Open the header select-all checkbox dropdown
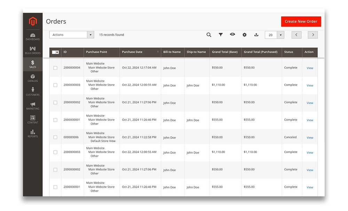This screenshot has width=348, height=211. (55, 52)
